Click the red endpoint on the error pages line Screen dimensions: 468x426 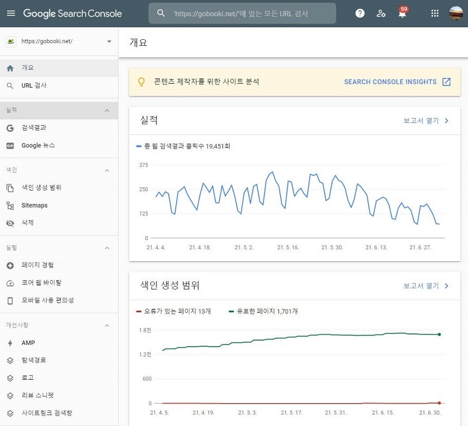point(439,403)
